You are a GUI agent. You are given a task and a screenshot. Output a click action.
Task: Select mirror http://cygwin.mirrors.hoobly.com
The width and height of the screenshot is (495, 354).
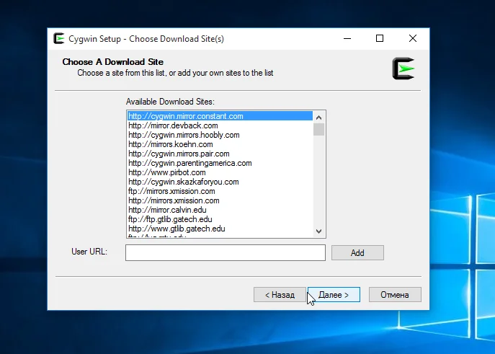click(220, 135)
